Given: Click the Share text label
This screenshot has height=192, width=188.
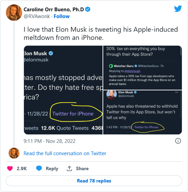Looking at the screenshot, I should [82, 168].
